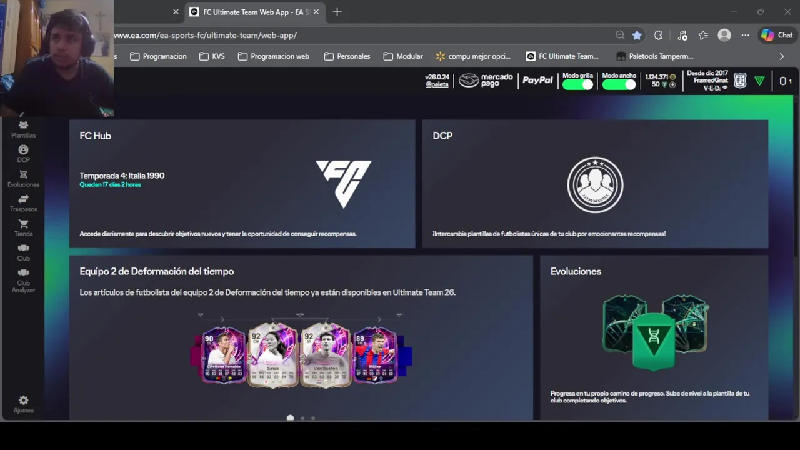Expand bookmarks bar overflow chevron
Screen dimensions: 800x450
tap(781, 56)
